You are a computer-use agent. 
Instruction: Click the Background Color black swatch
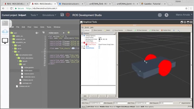99,39
